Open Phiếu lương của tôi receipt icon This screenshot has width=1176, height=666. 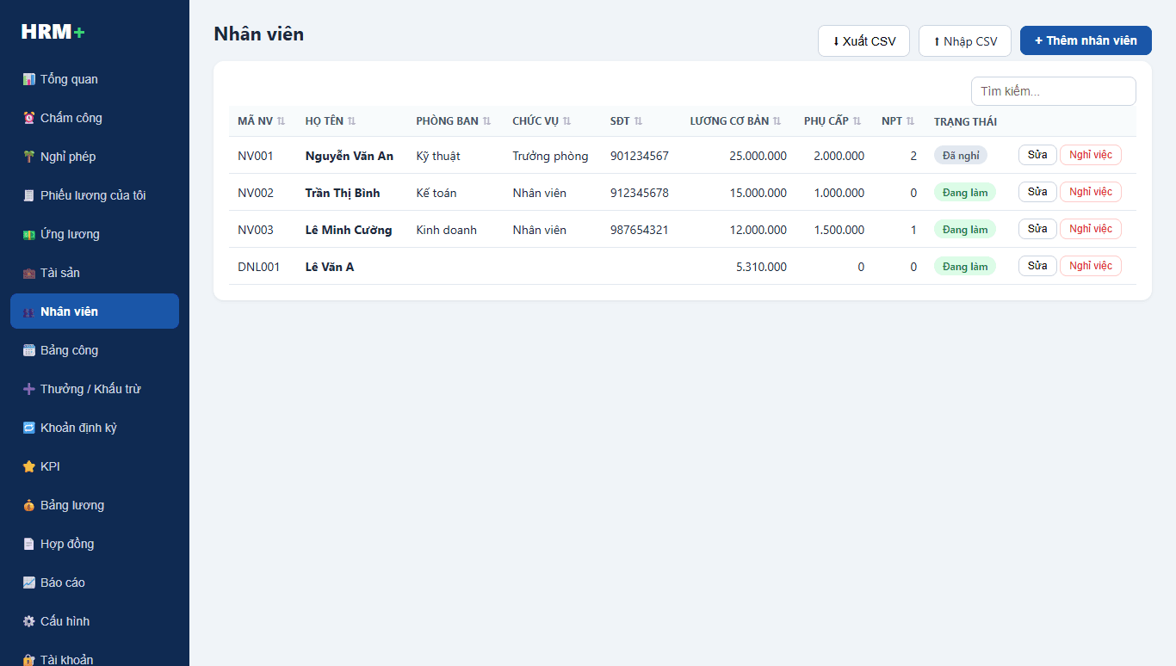(28, 195)
